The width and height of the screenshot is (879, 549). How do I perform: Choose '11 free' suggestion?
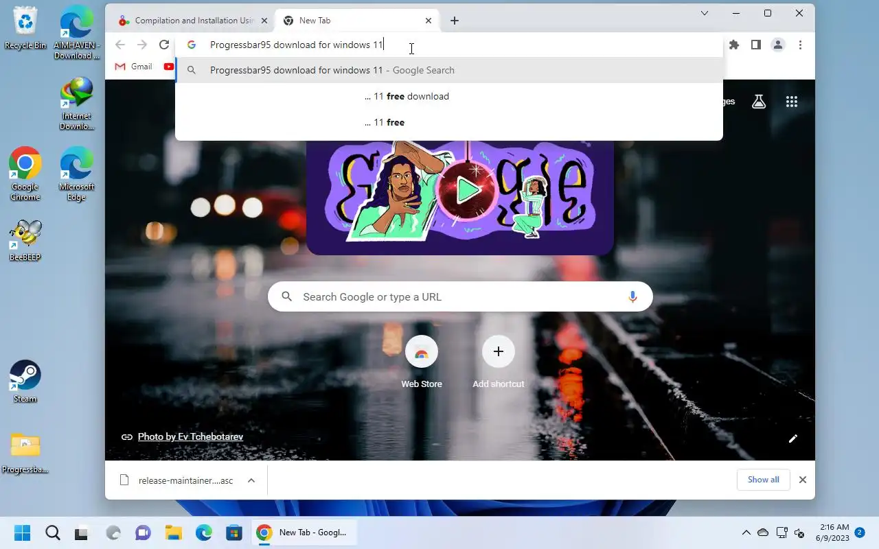click(449, 122)
